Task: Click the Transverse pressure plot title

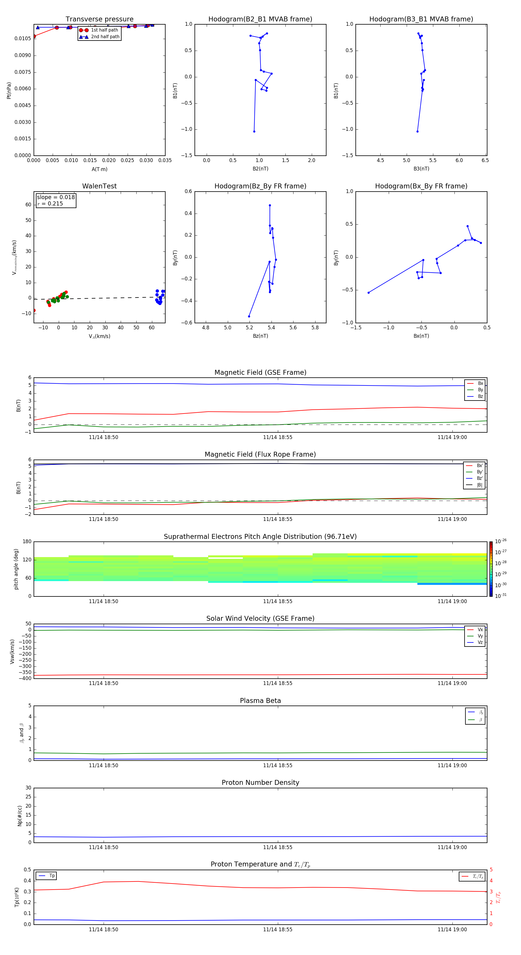Action: [99, 19]
